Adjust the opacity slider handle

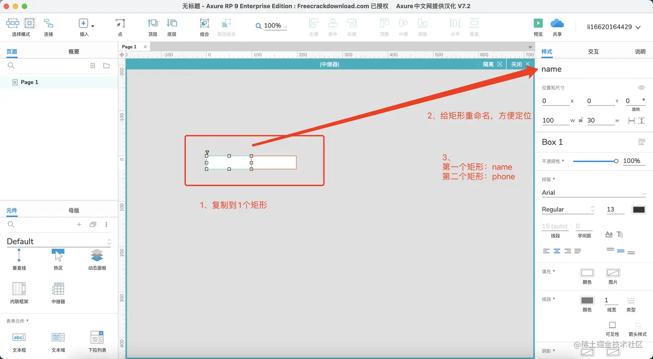(x=616, y=161)
